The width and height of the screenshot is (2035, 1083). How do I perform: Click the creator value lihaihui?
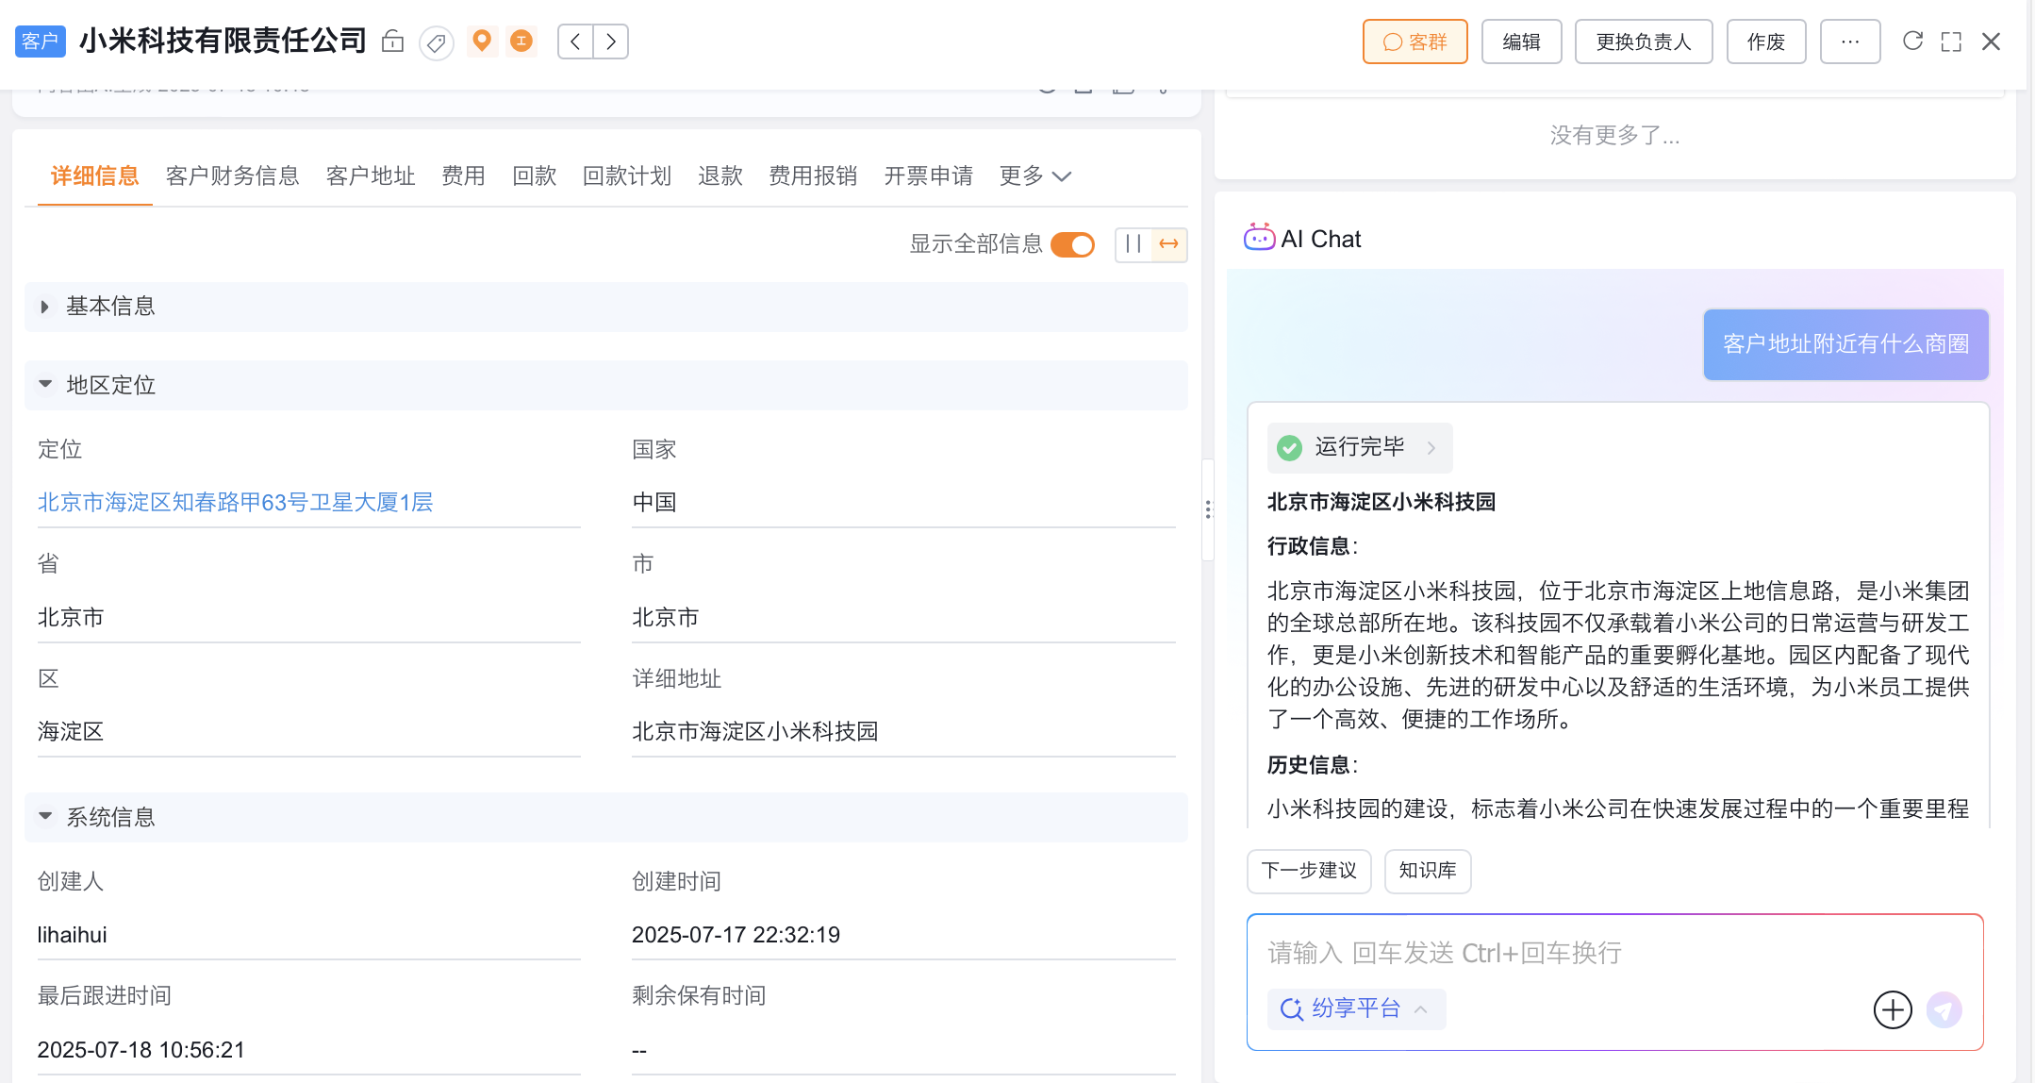coord(72,936)
